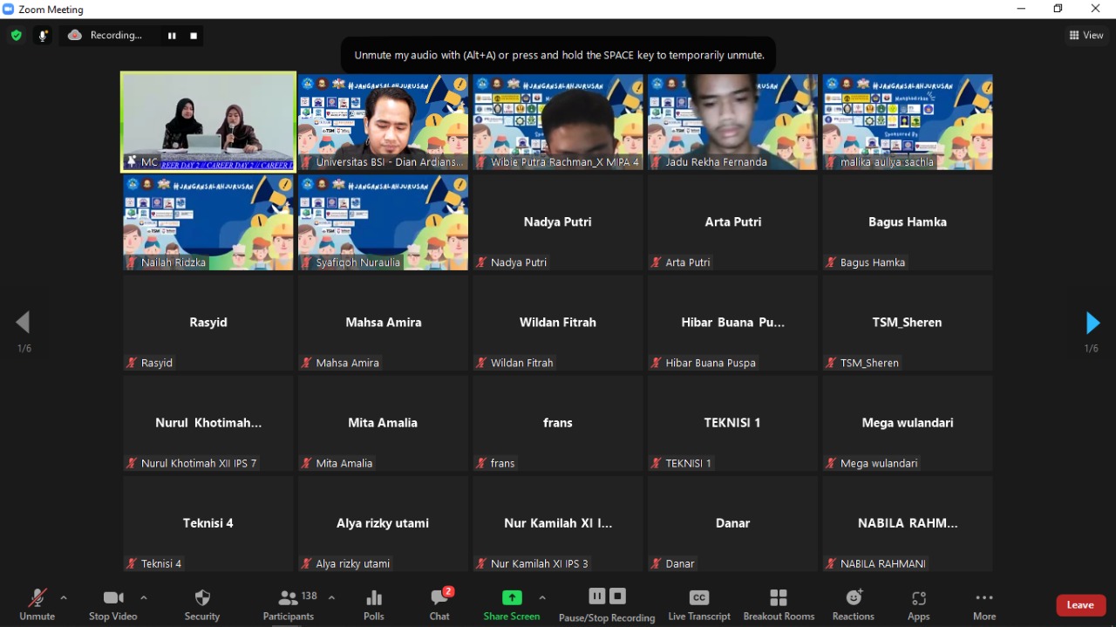Select Wibie Putra Rachman's video tile
This screenshot has width=1116, height=627.
(558, 122)
